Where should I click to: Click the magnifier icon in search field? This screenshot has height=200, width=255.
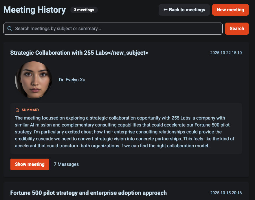click(x=10, y=29)
